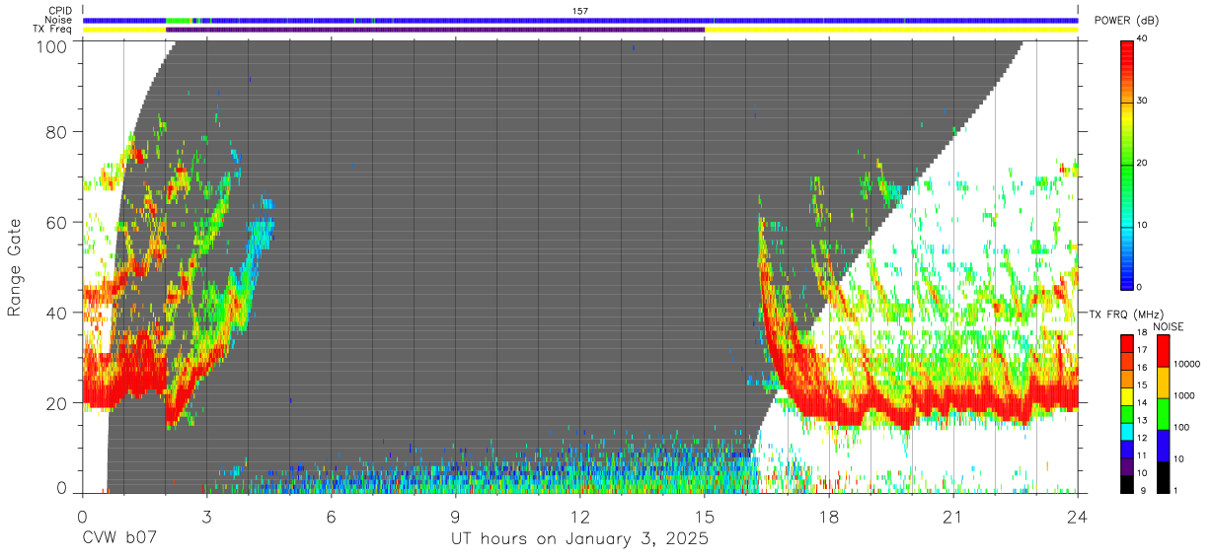The width and height of the screenshot is (1212, 559).
Task: Click the 20 range gate tick label
Action: tap(58, 403)
